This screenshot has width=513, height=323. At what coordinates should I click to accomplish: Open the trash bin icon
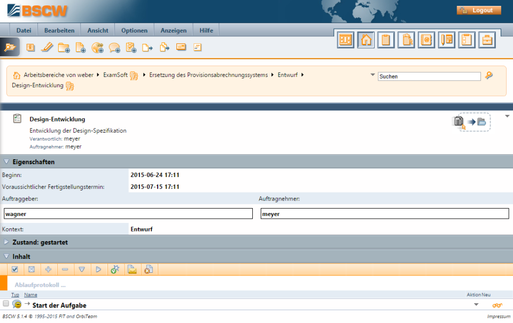pyautogui.click(x=406, y=40)
